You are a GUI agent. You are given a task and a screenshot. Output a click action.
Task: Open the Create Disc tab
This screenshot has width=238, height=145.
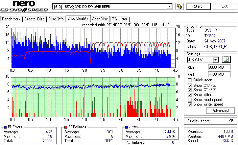[35, 19]
